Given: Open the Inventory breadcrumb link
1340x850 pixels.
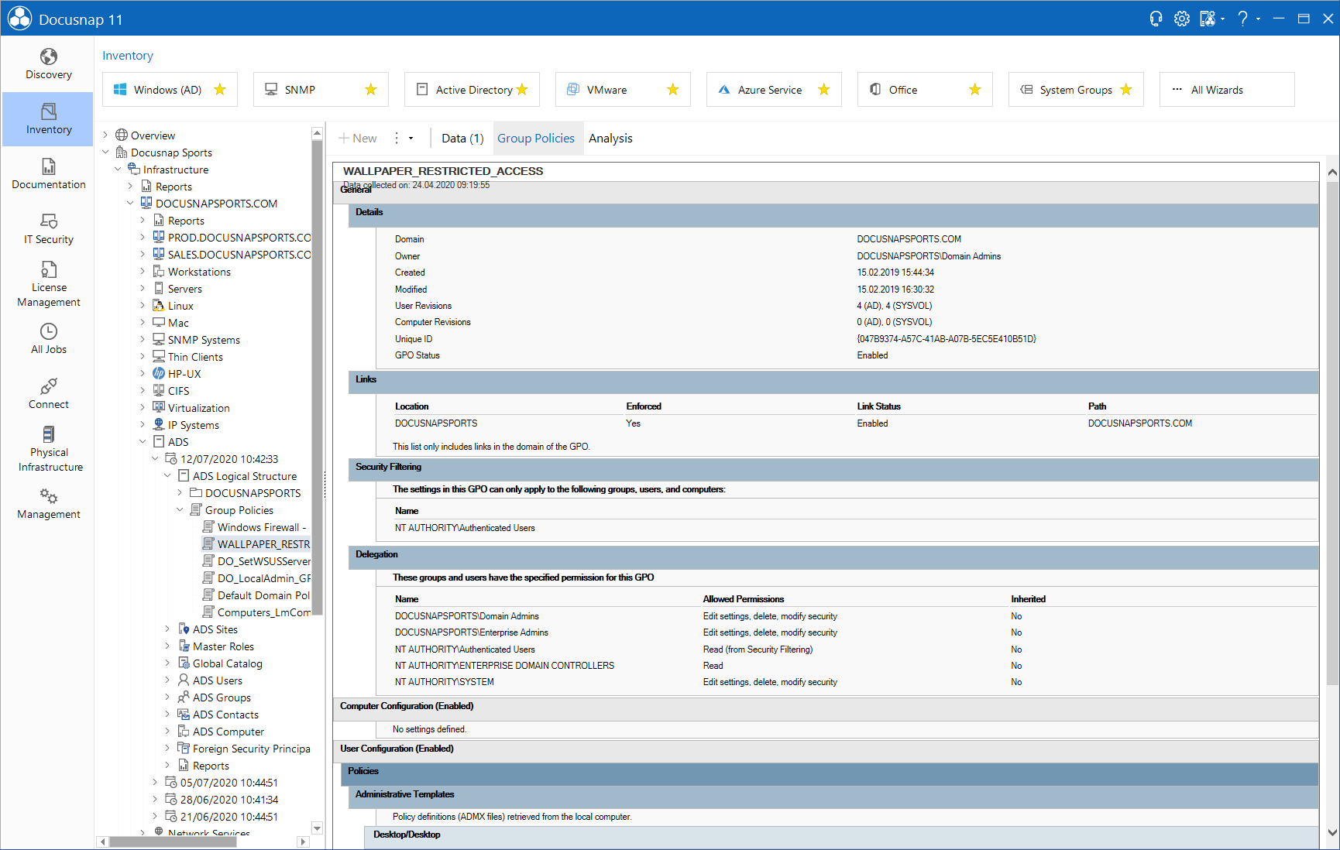Looking at the screenshot, I should [128, 56].
